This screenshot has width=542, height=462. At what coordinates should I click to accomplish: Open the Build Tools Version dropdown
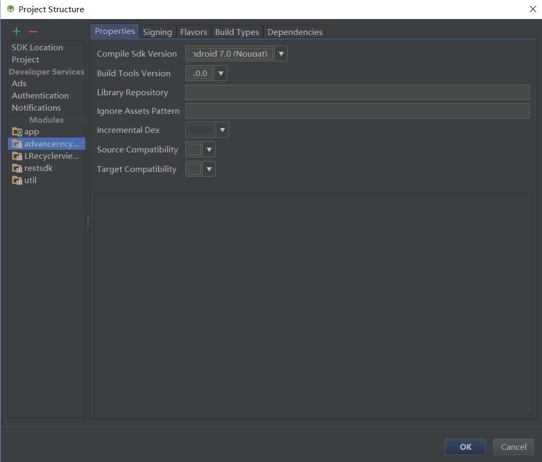tap(220, 73)
